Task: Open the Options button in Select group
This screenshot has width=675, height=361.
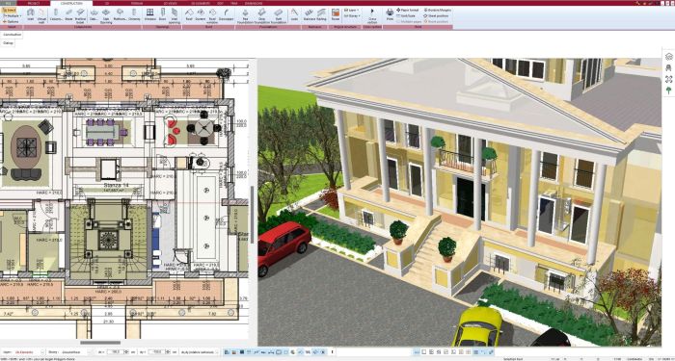Action: [11, 21]
